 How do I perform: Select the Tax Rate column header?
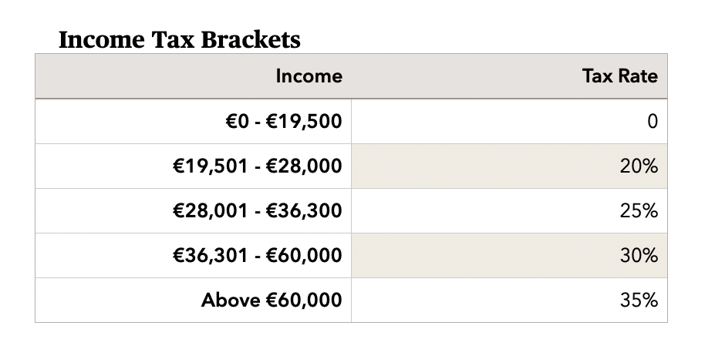619,76
